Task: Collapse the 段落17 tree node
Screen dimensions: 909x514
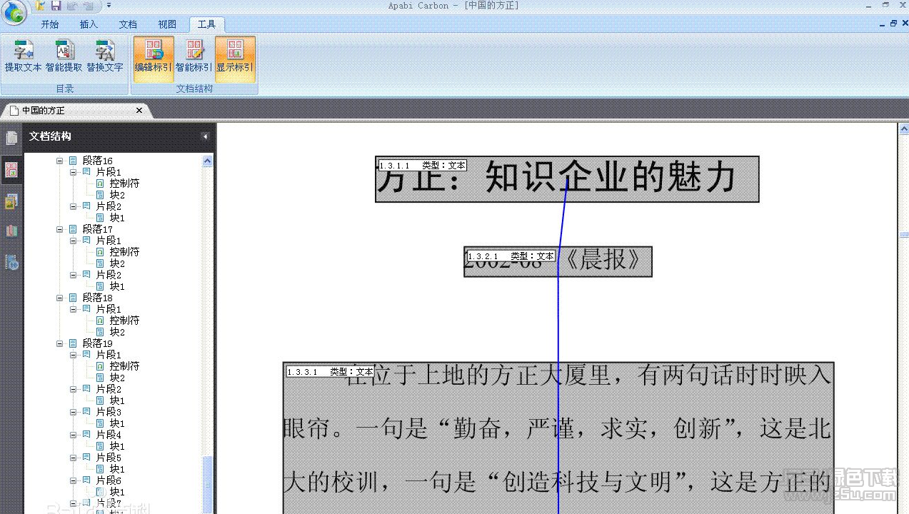Action: (60, 229)
